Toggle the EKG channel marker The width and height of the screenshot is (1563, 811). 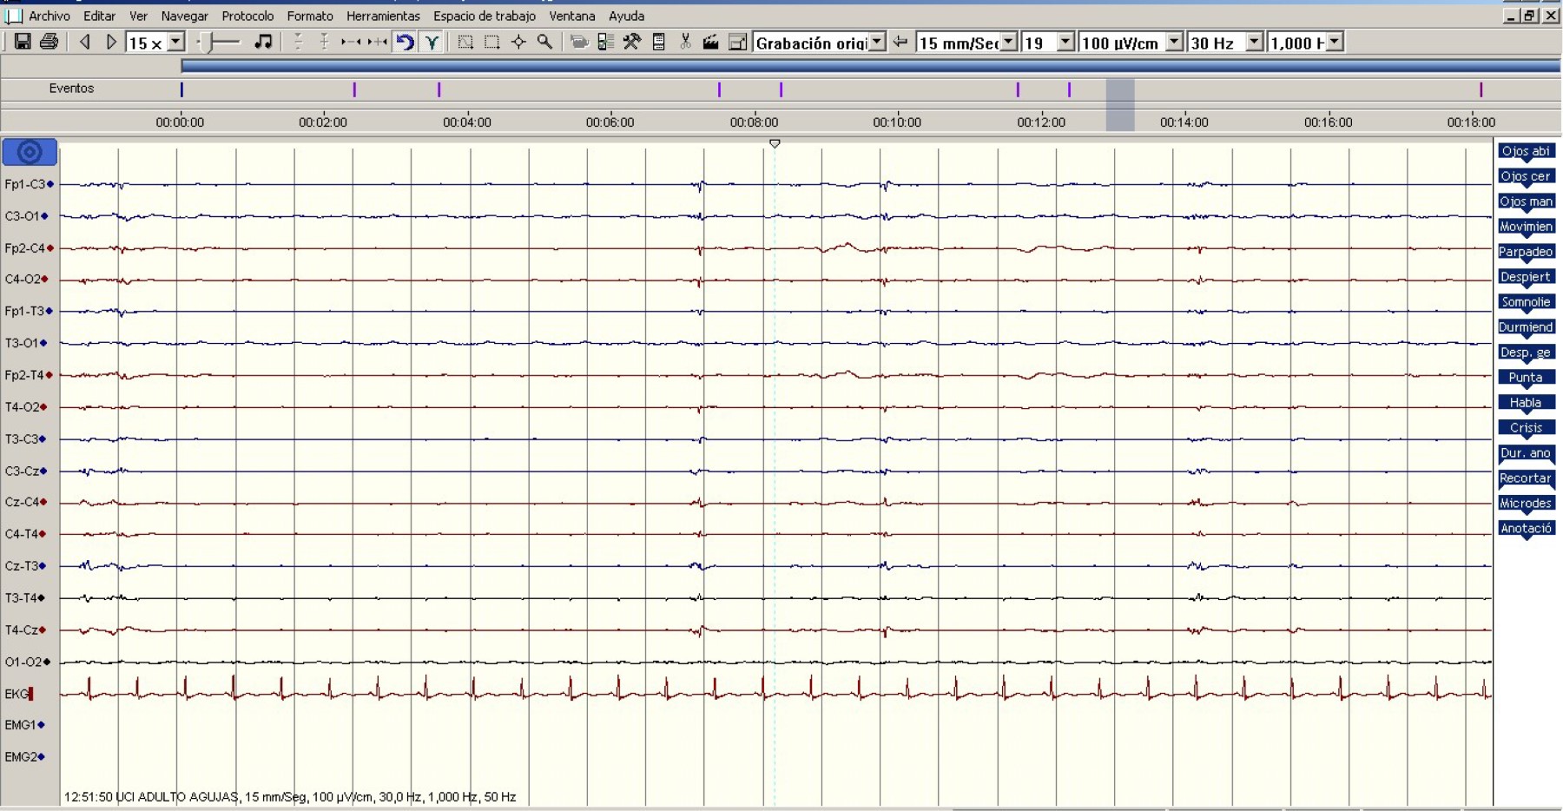pyautogui.click(x=30, y=694)
